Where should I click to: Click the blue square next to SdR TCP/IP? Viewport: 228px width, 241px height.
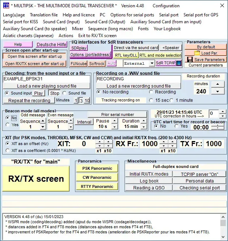179,63
